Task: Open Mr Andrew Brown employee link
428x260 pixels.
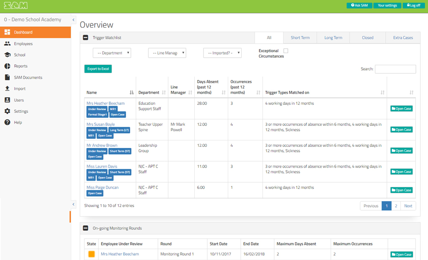Action: pyautogui.click(x=102, y=145)
